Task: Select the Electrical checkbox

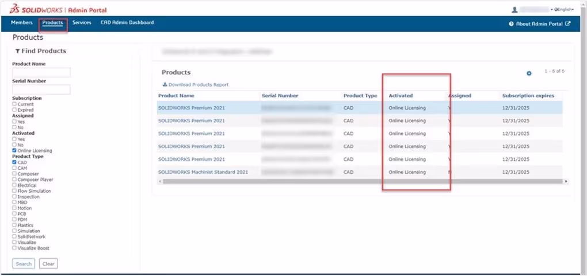Action: point(14,185)
